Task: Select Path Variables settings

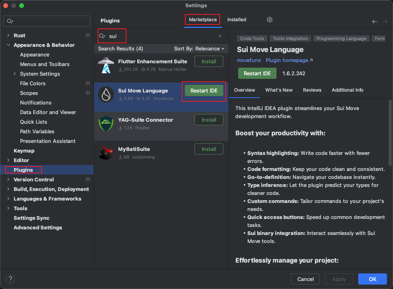Action: pyautogui.click(x=37, y=131)
